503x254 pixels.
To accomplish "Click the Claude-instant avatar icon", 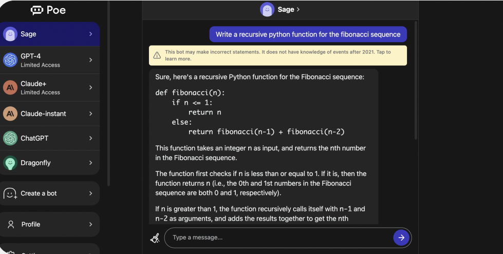I will click(x=10, y=114).
